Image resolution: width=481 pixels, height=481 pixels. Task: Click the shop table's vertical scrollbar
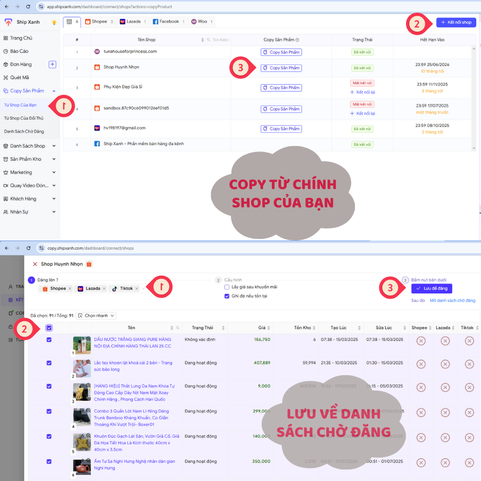474,98
